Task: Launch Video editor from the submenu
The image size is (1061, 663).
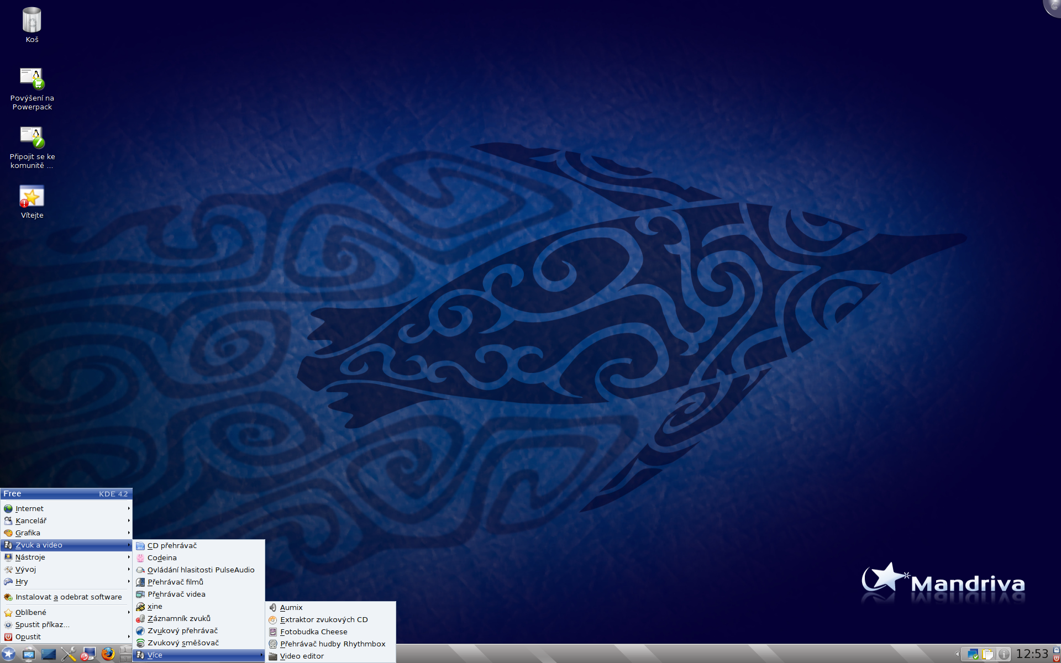Action: tap(330, 656)
